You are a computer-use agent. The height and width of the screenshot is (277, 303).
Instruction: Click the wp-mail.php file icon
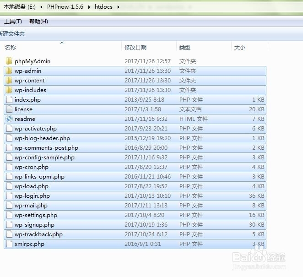point(9,206)
